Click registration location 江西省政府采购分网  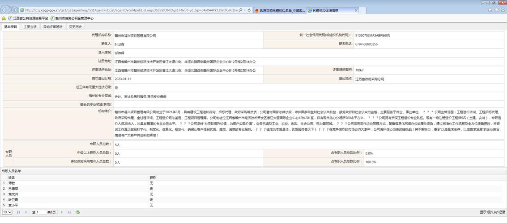pos(370,78)
